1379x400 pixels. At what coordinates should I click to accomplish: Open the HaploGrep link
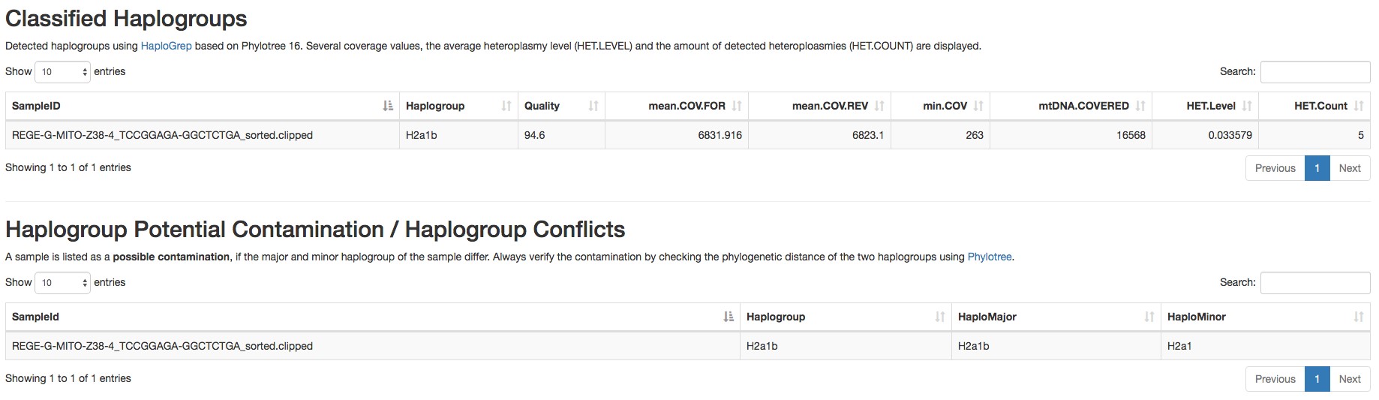[167, 46]
